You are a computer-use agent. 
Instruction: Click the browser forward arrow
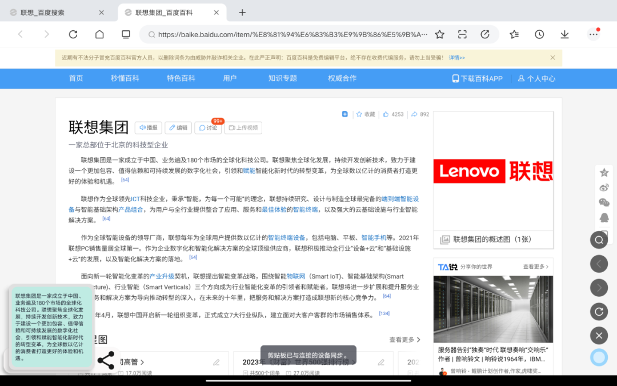point(47,34)
